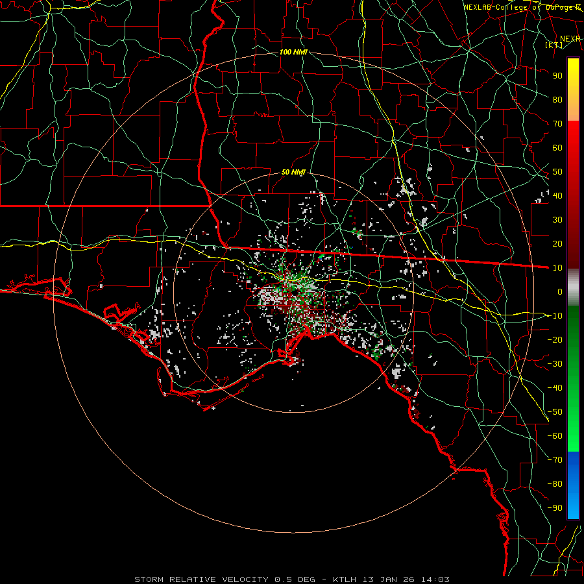Click the "-30" scale label
Viewport: 584px width, 584px height.
(x=555, y=364)
